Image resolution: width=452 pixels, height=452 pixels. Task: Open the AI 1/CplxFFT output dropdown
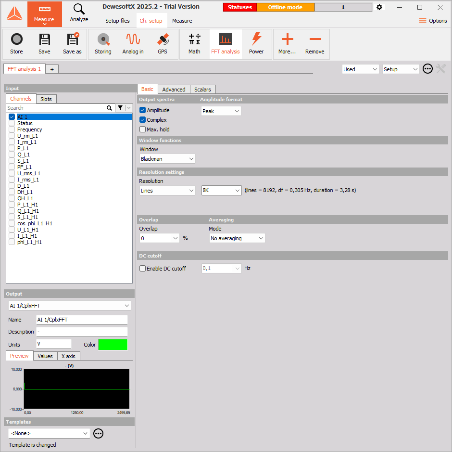click(x=69, y=306)
